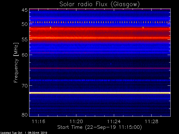Click the bright yellow emission line near 72 MHz
The width and height of the screenshot is (179, 134).
tap(100, 93)
